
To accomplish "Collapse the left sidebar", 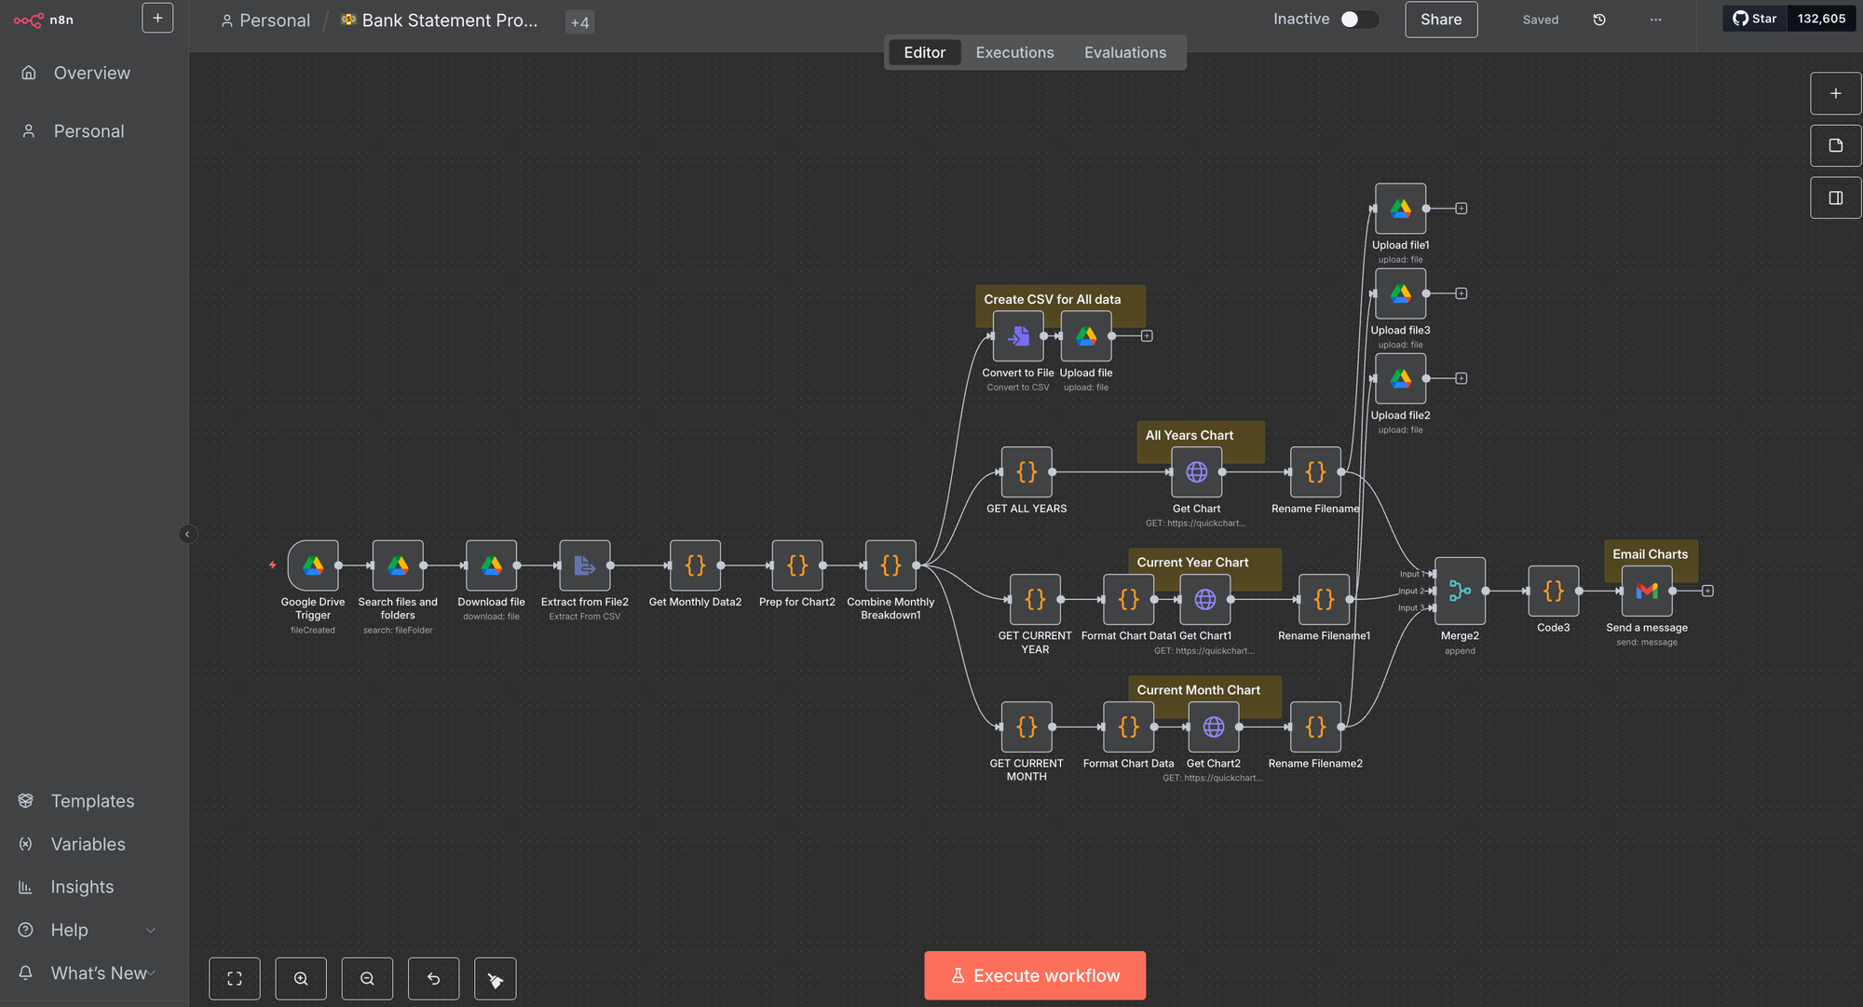I will pyautogui.click(x=187, y=534).
